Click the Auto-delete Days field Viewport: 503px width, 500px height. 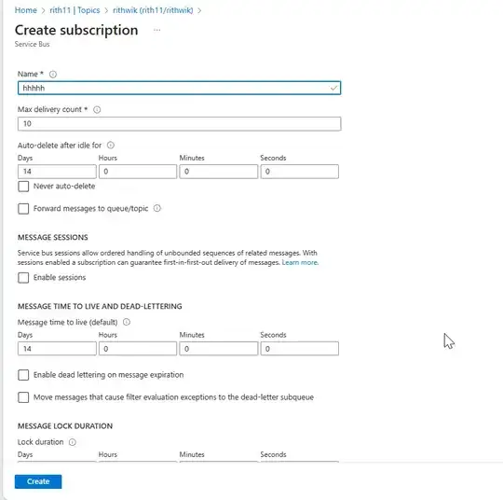[x=57, y=172]
